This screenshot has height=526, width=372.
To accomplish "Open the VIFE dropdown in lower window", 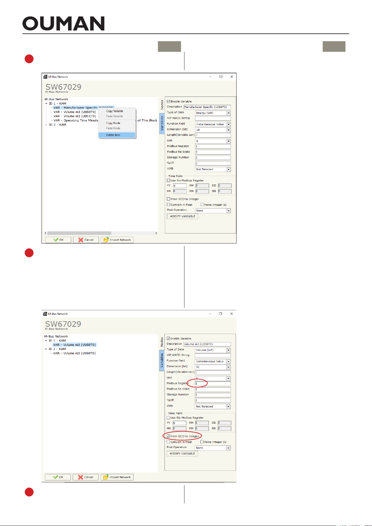I will [228, 406].
